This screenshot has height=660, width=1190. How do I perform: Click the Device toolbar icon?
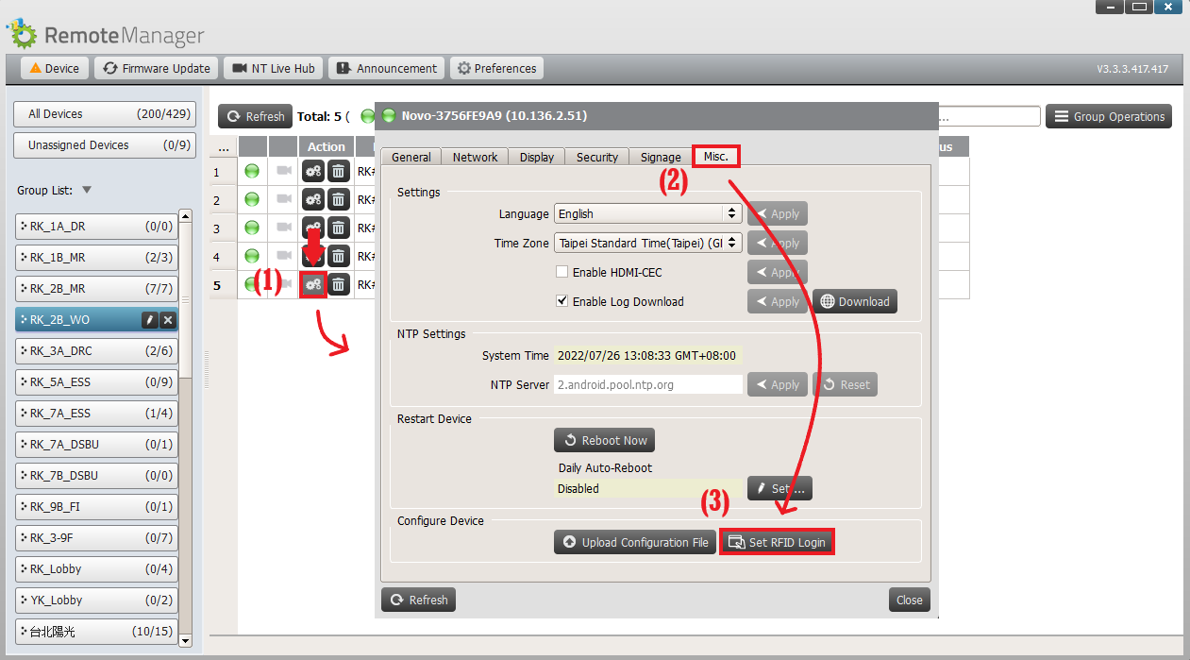point(54,67)
